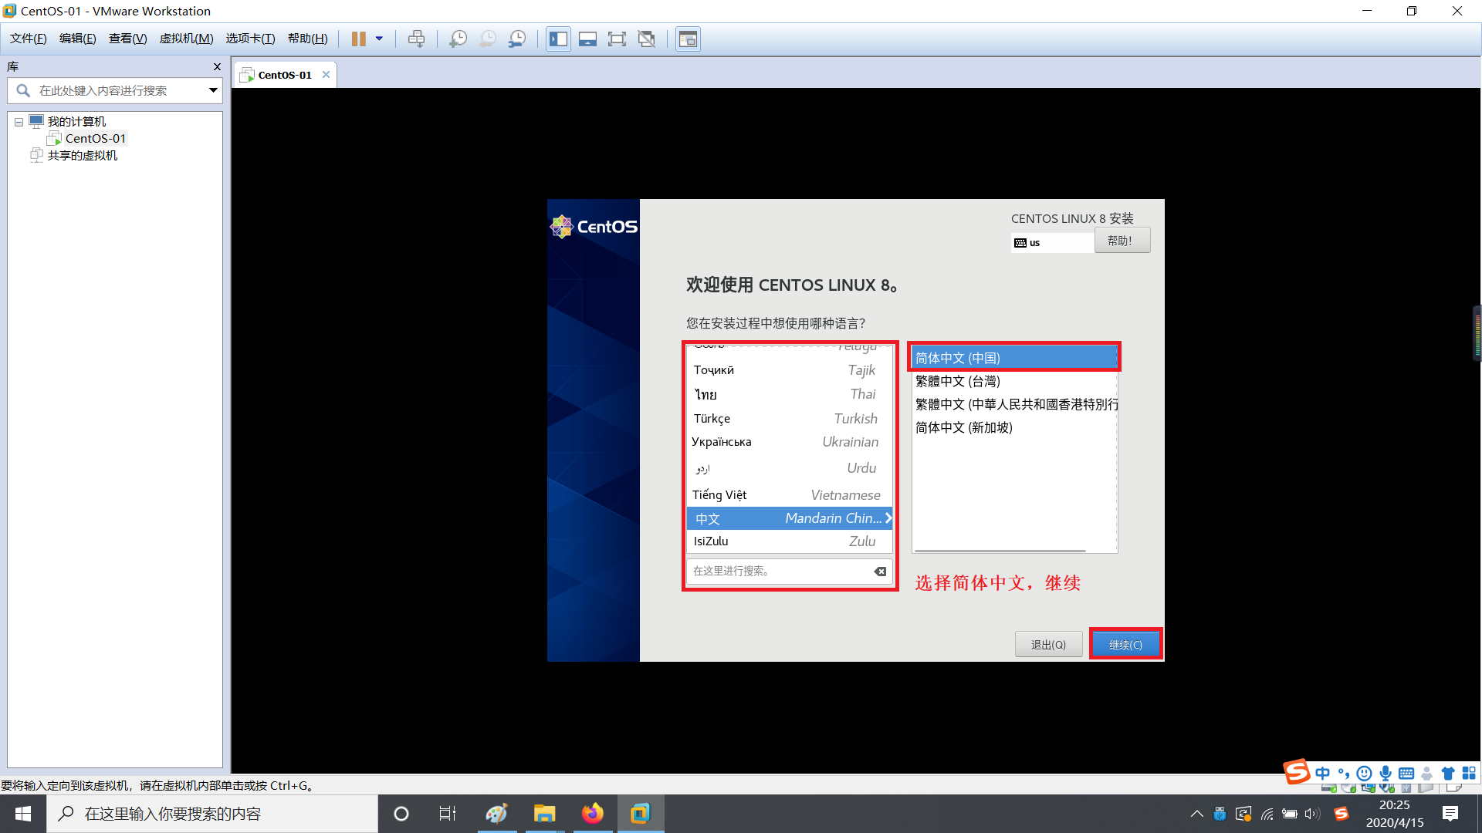Open Task View on the taskbar
This screenshot has width=1482, height=833.
(x=448, y=814)
